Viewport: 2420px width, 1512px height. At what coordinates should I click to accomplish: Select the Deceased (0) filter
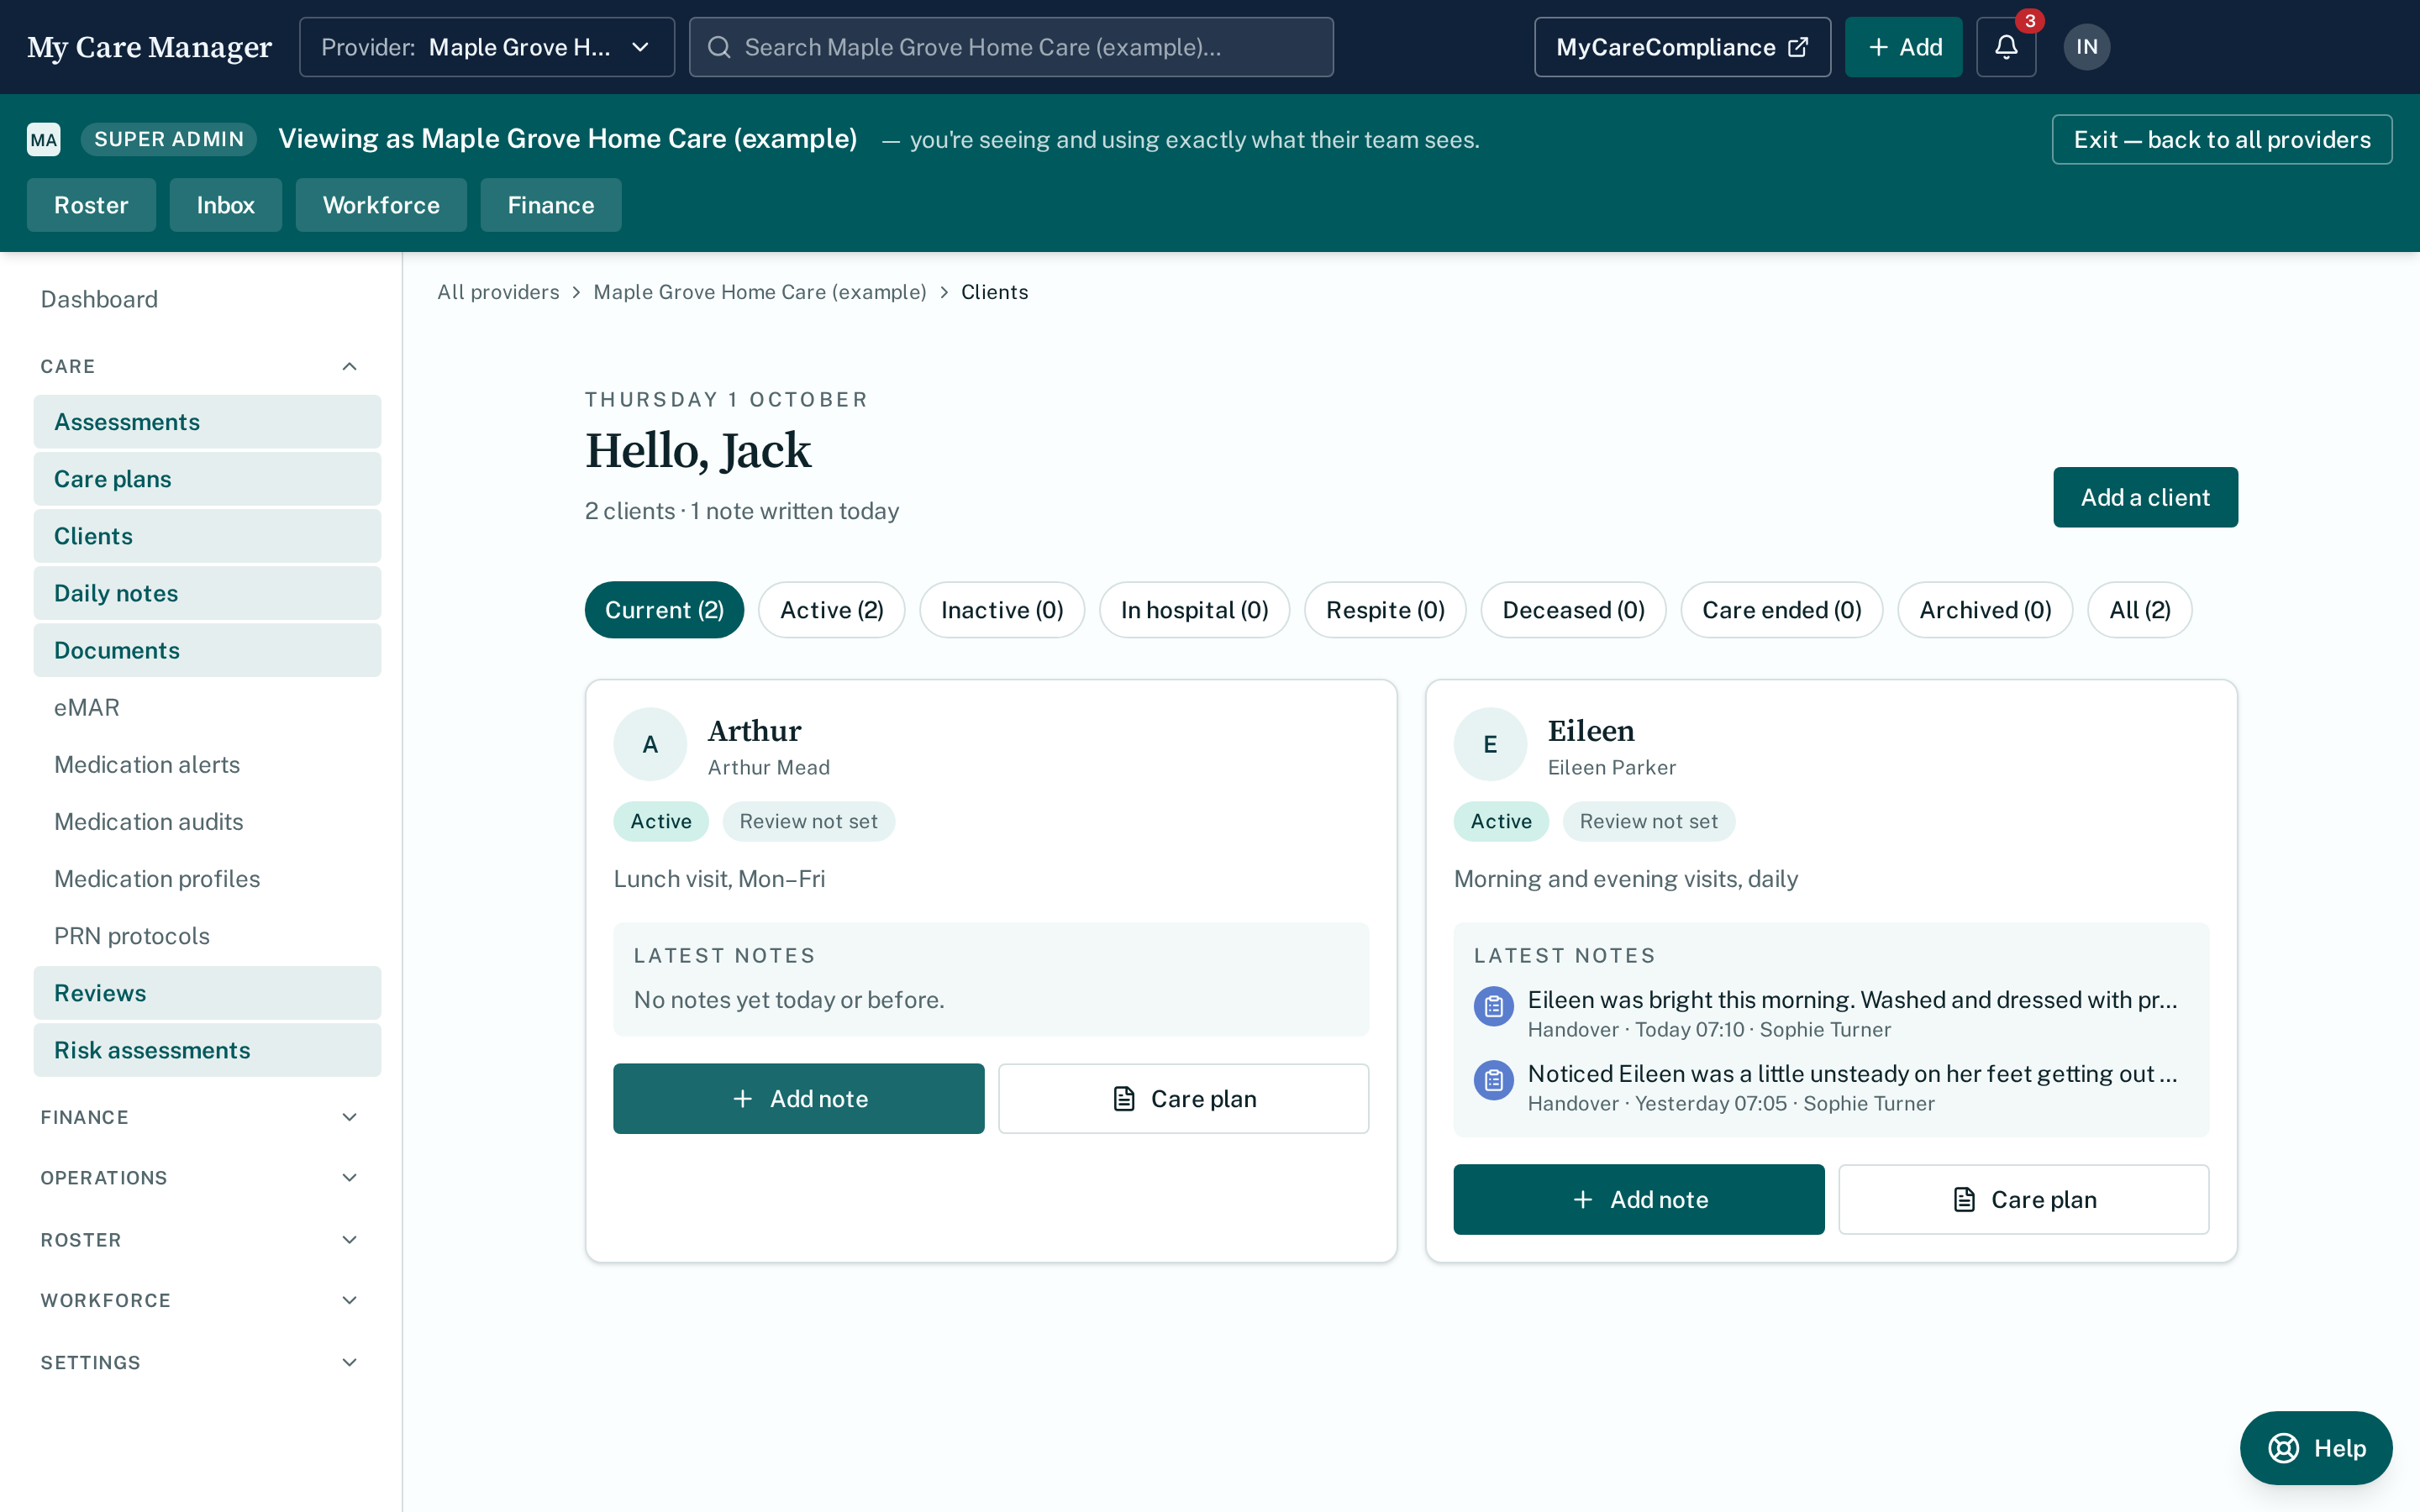pos(1573,610)
